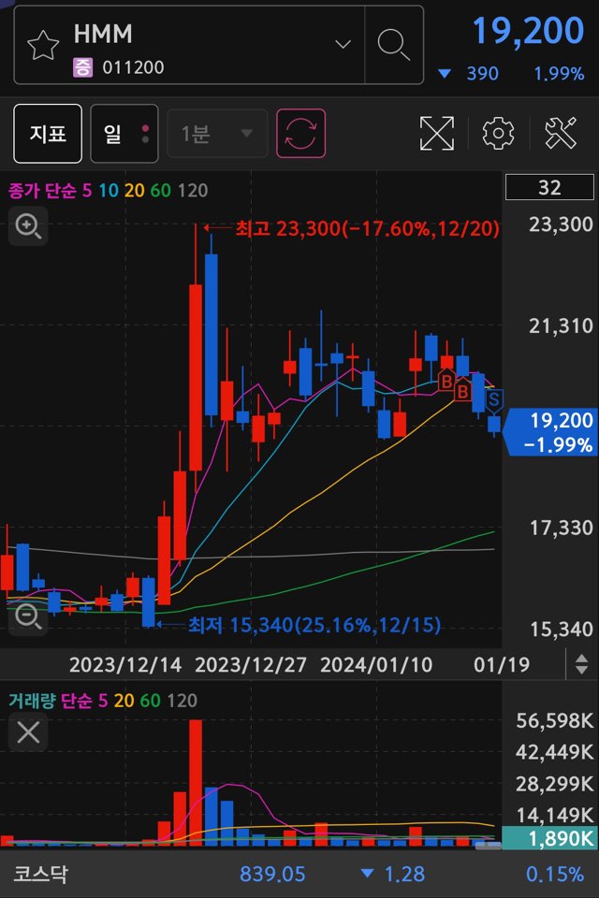
Task: Click the 01/19 date axis label
Action: pyautogui.click(x=502, y=665)
